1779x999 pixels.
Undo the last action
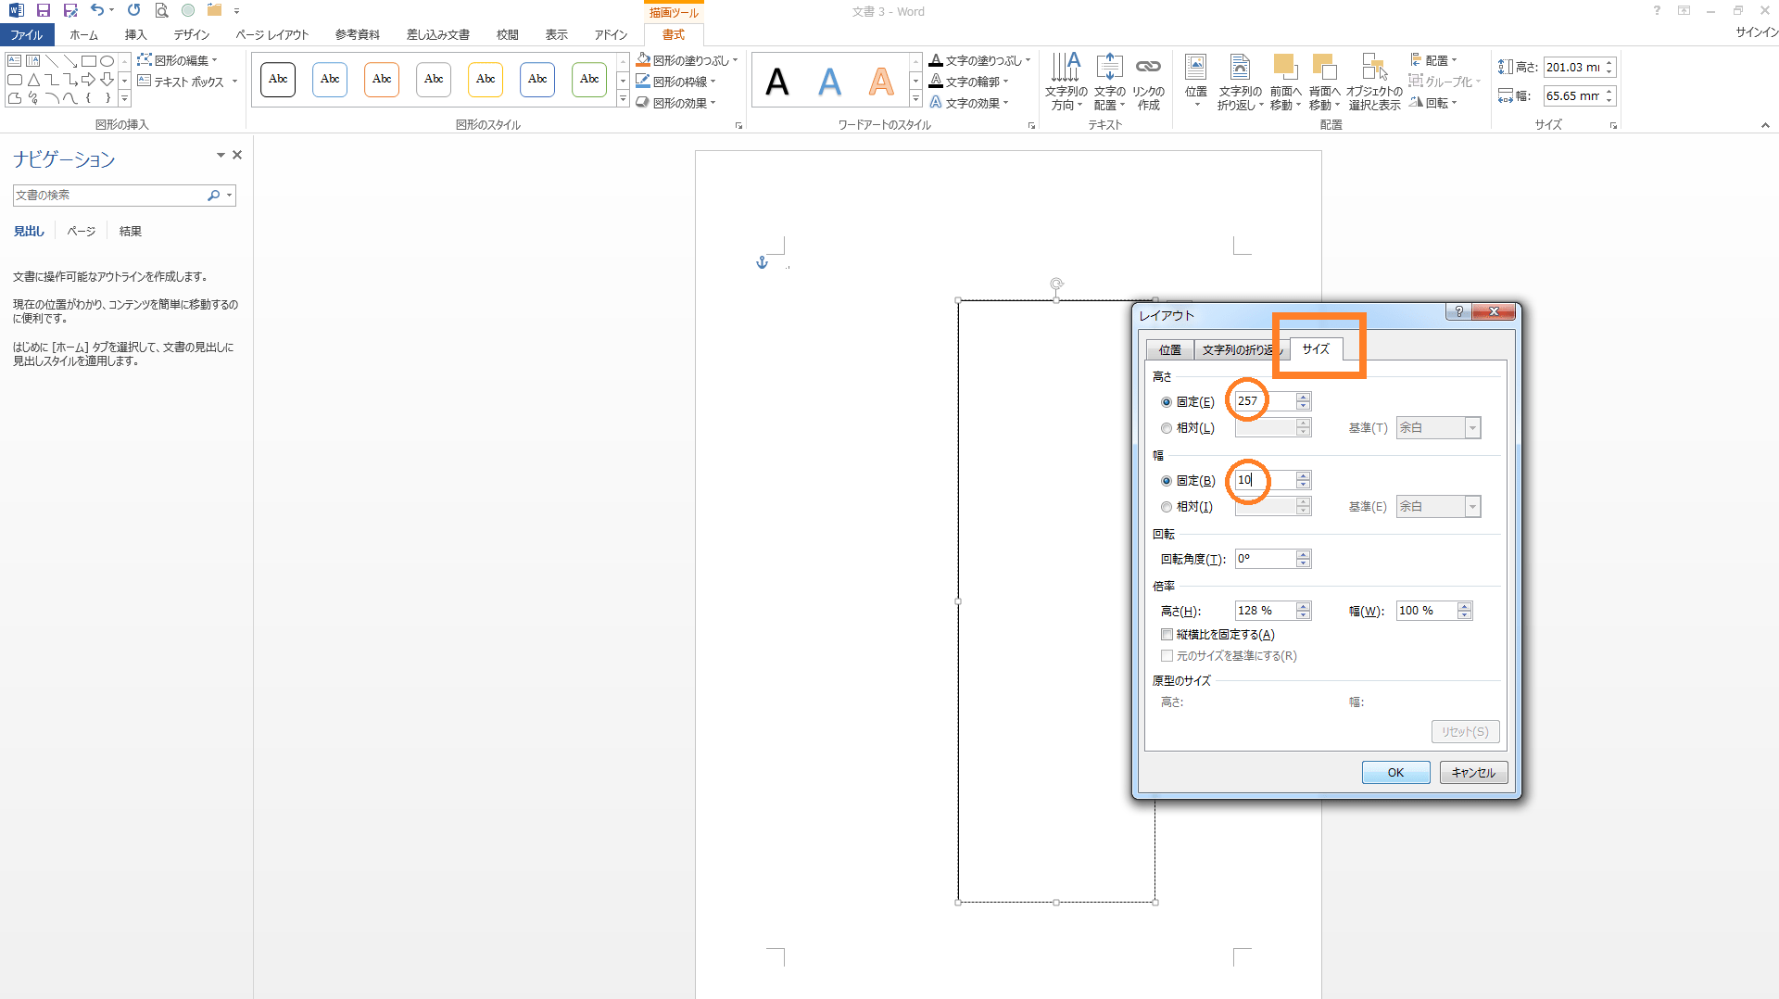click(x=96, y=10)
